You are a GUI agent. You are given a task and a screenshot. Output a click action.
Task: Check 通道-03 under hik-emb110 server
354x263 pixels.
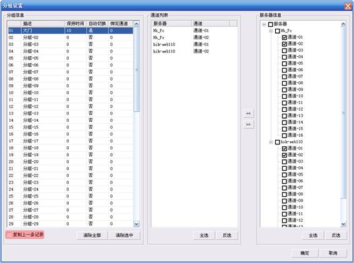click(285, 162)
